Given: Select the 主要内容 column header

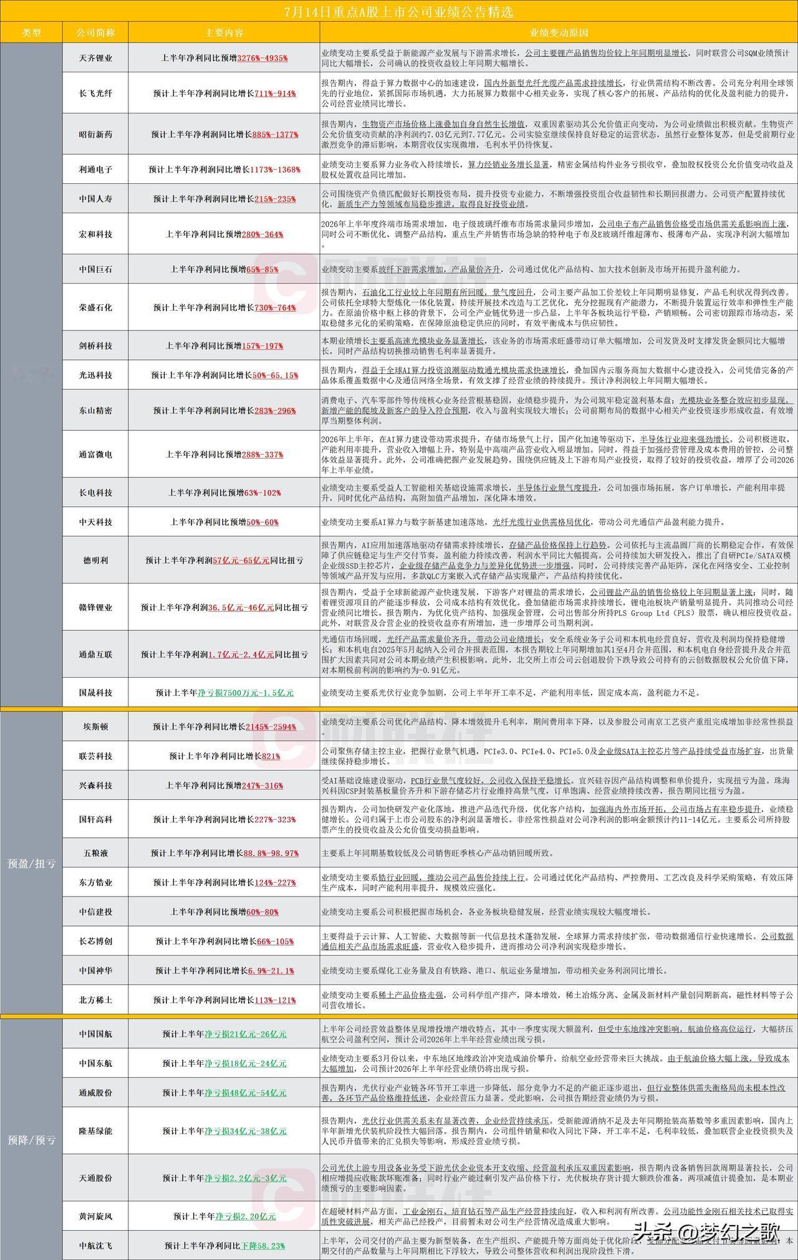Looking at the screenshot, I should 224,32.
